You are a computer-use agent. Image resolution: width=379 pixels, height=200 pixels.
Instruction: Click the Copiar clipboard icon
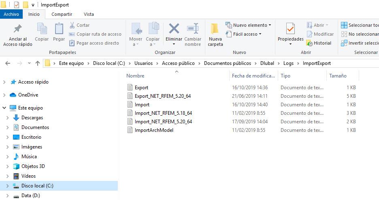pyautogui.click(x=42, y=29)
